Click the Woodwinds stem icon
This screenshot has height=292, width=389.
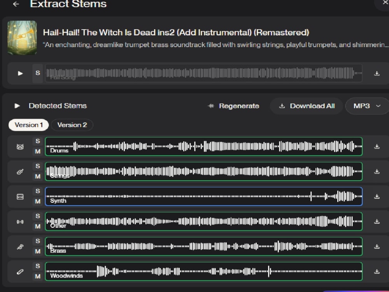coord(20,272)
